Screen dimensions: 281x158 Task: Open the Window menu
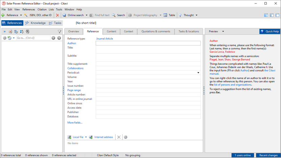pos(69,9)
